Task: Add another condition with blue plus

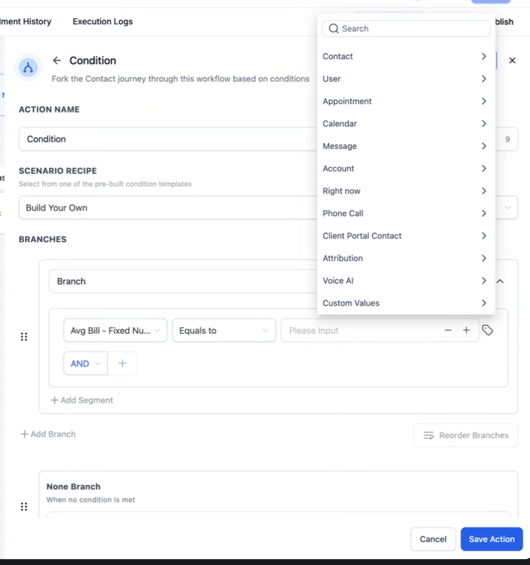Action: (x=122, y=363)
